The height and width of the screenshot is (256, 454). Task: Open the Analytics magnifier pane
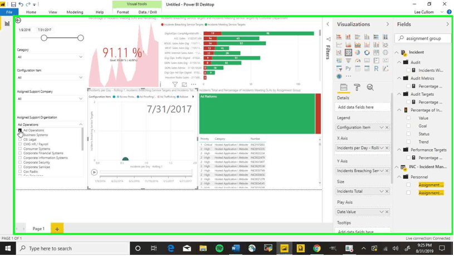pos(370,87)
